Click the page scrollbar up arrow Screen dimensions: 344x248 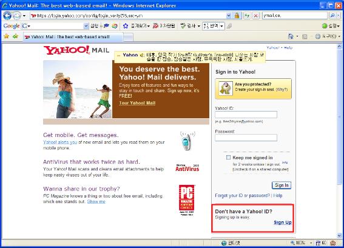pyautogui.click(x=339, y=47)
